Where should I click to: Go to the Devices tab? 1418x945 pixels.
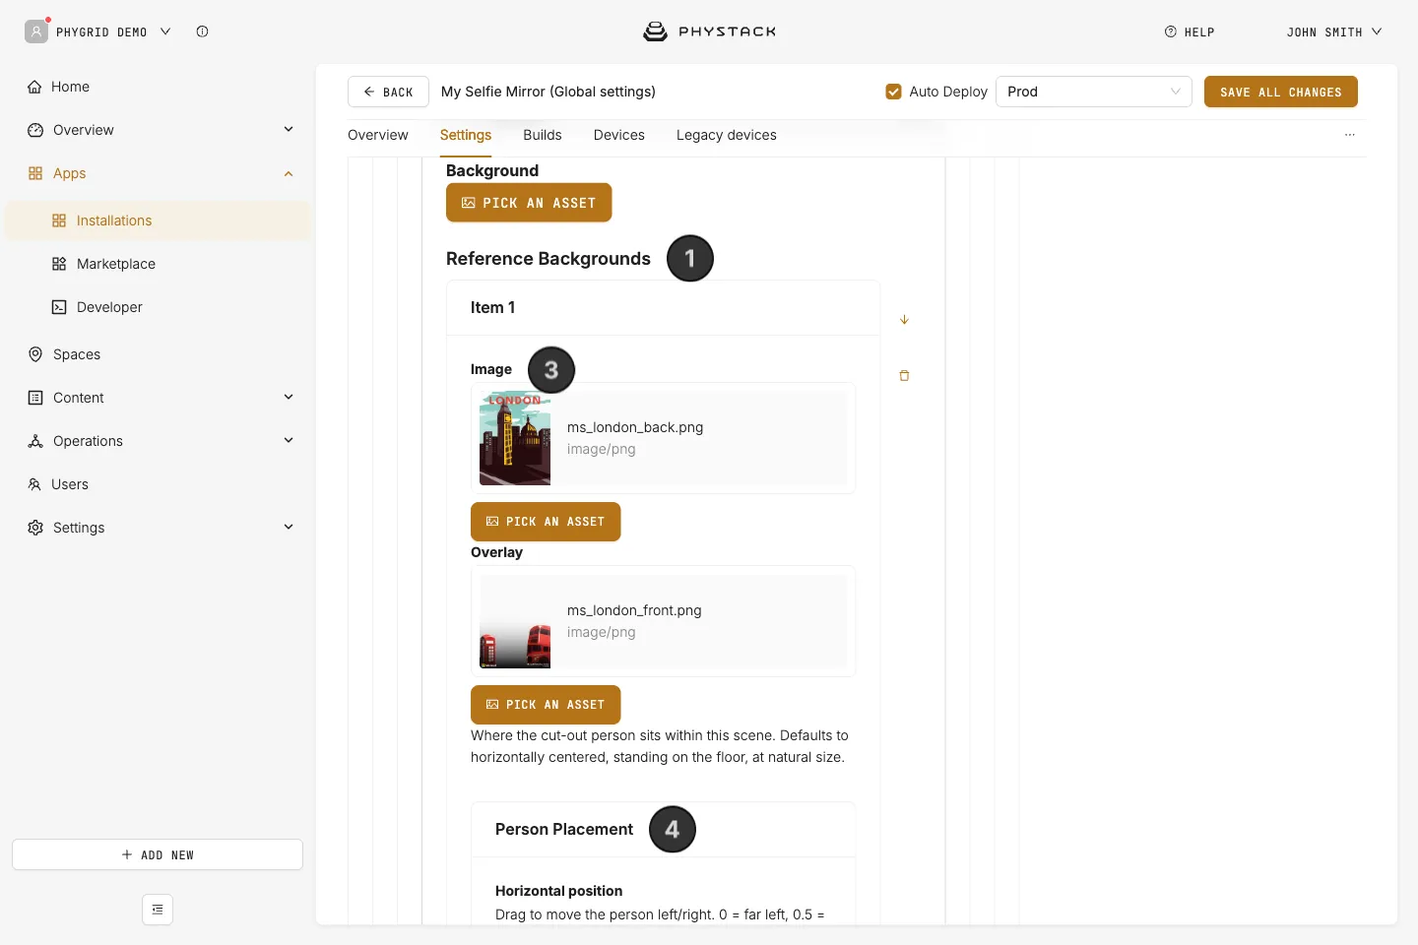tap(619, 135)
